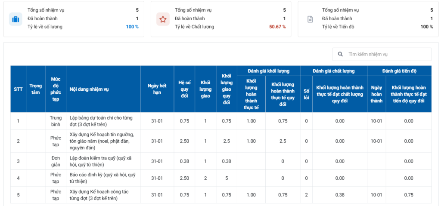Viewport: 441px width, 206px height.
Task: Click 'Đánh giá chất lượng' group header
Action: [x=333, y=71]
